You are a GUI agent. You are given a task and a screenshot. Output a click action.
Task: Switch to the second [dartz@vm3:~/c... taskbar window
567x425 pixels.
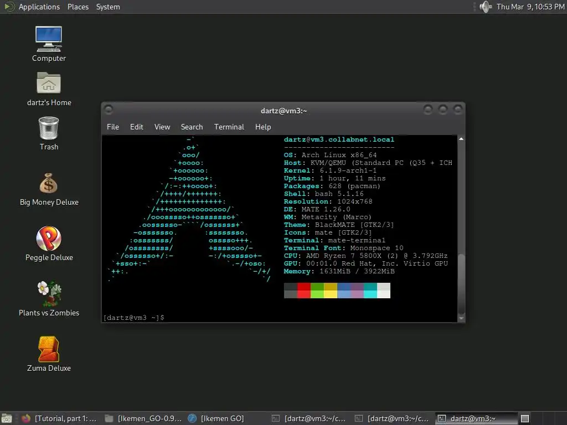393,418
